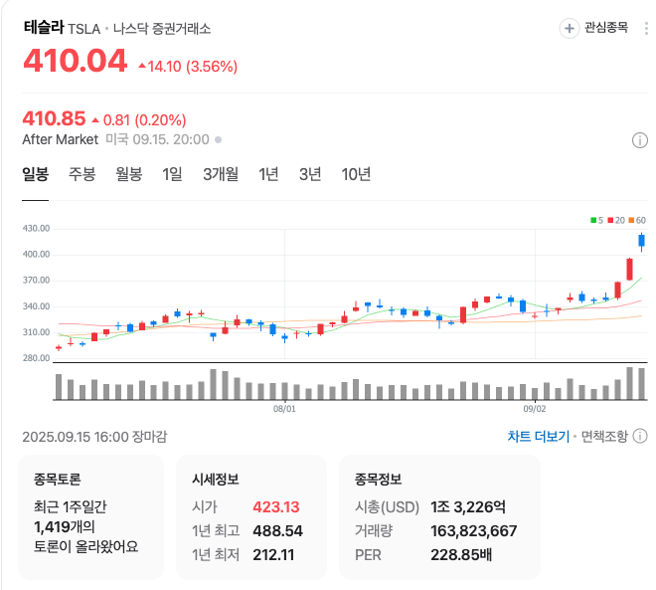The height and width of the screenshot is (590, 656).
Task: Click the 1,419개의 discussion count text
Action: pos(65,526)
